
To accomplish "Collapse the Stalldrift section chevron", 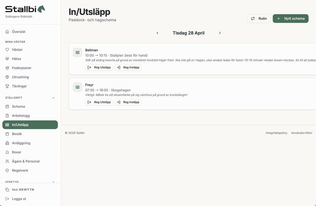I will coord(53,98).
